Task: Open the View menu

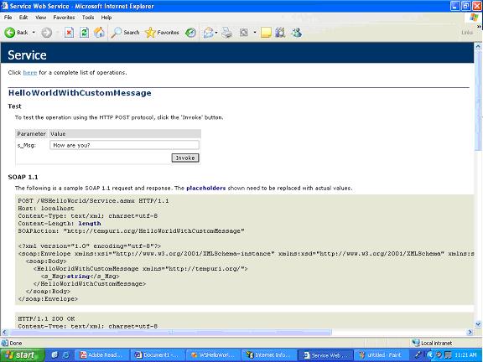Action: tap(40, 18)
